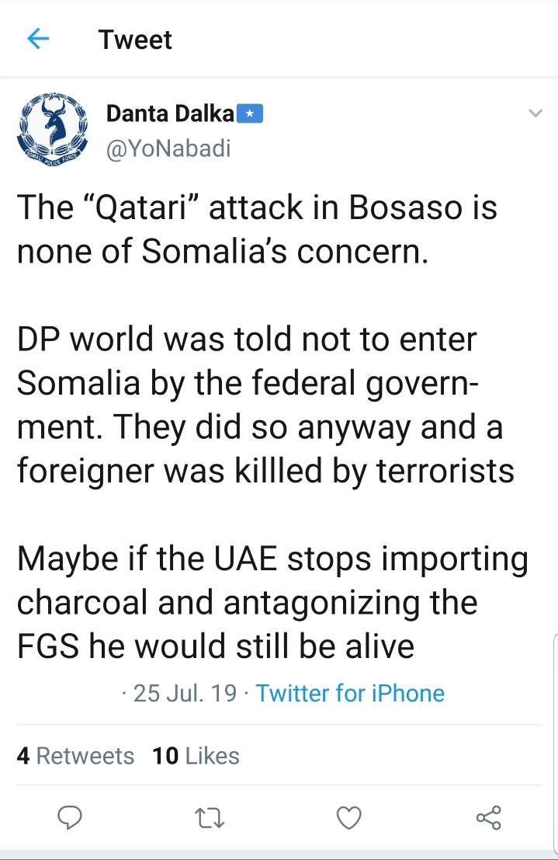The height and width of the screenshot is (860, 558).
Task: Select the "Qatari" attack in Bosaso paragraph
Action: (x=257, y=229)
